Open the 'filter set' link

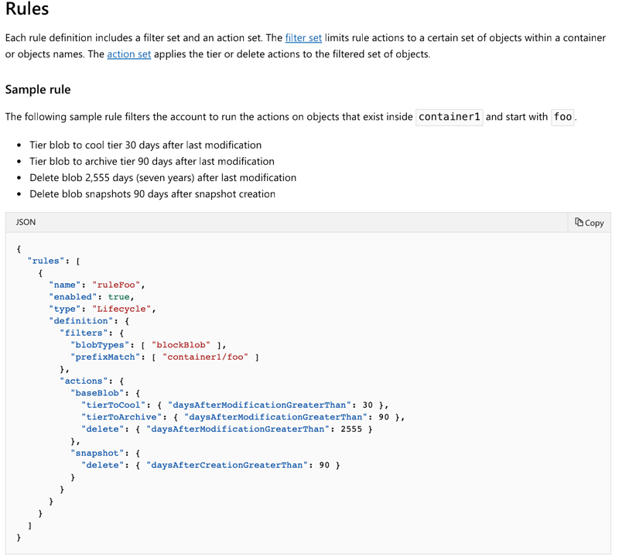pos(303,38)
